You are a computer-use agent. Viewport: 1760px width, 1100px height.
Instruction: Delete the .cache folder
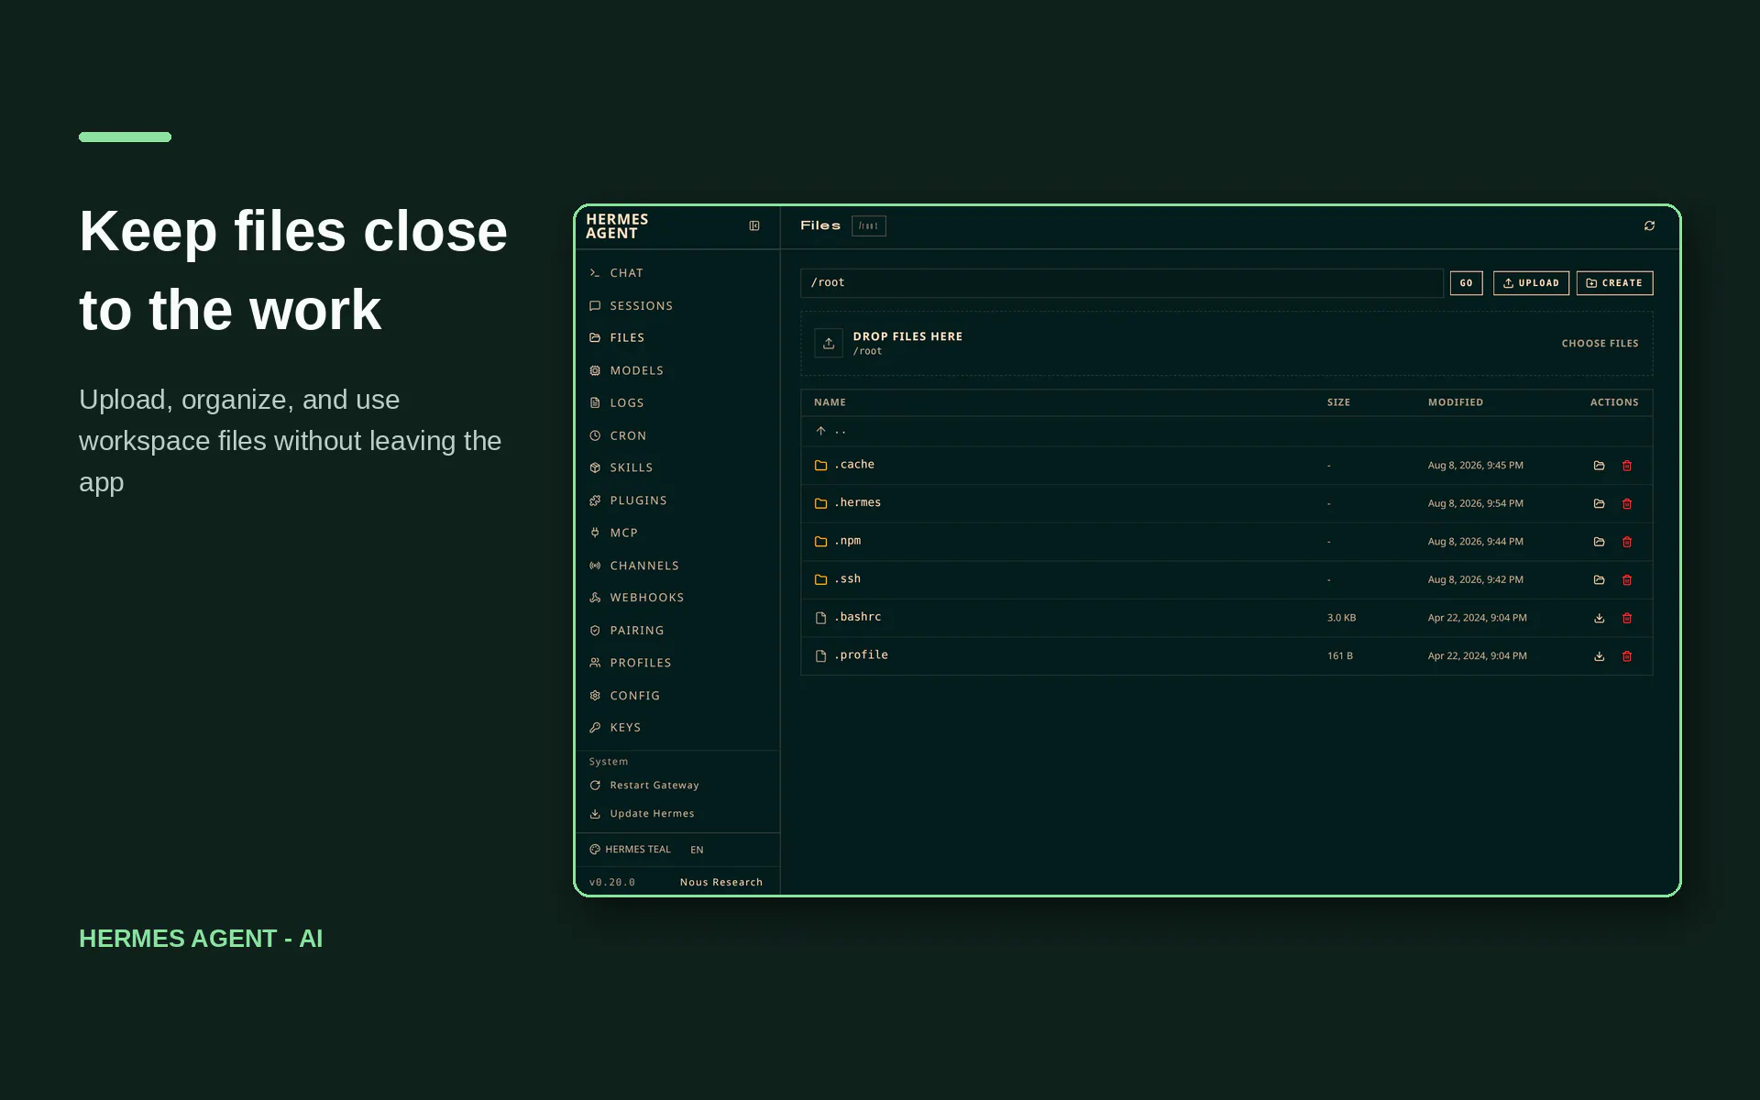coord(1627,466)
